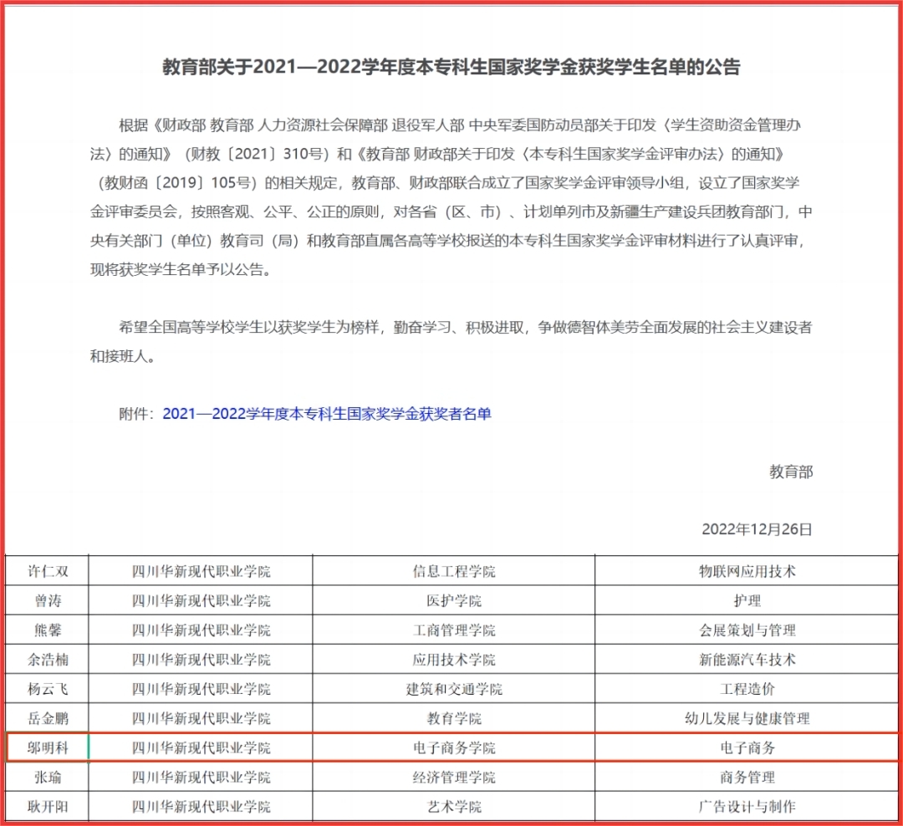The width and height of the screenshot is (903, 826).
Task: Click the highlighted name cell 邬明科
Action: click(48, 748)
